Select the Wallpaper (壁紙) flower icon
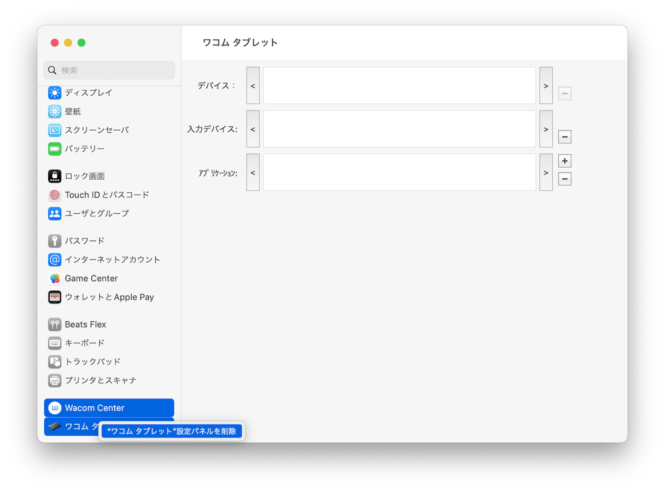 (x=55, y=112)
